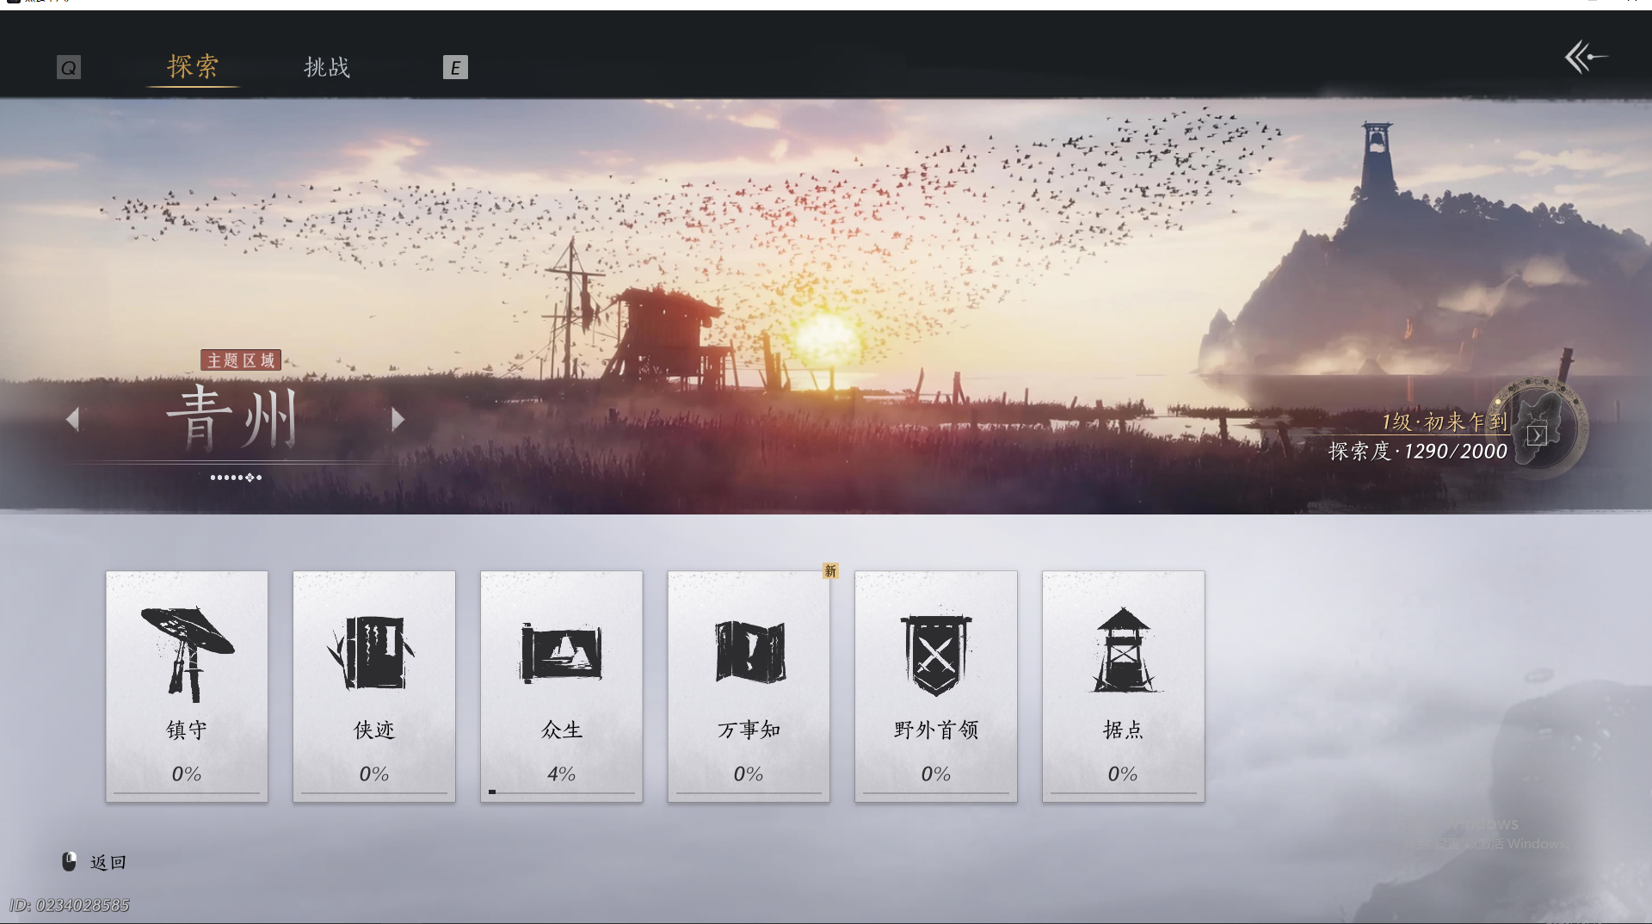Click the 新 badge on 万事知 card
This screenshot has height=924, width=1652.
(830, 571)
